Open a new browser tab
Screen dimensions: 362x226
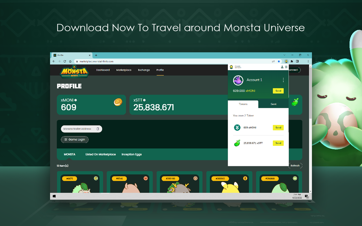coord(96,55)
